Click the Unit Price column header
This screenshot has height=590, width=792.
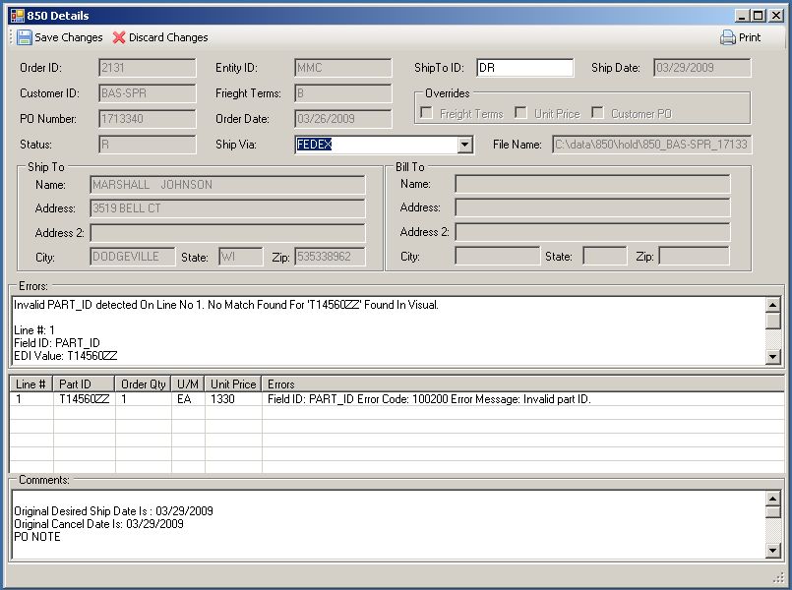233,384
